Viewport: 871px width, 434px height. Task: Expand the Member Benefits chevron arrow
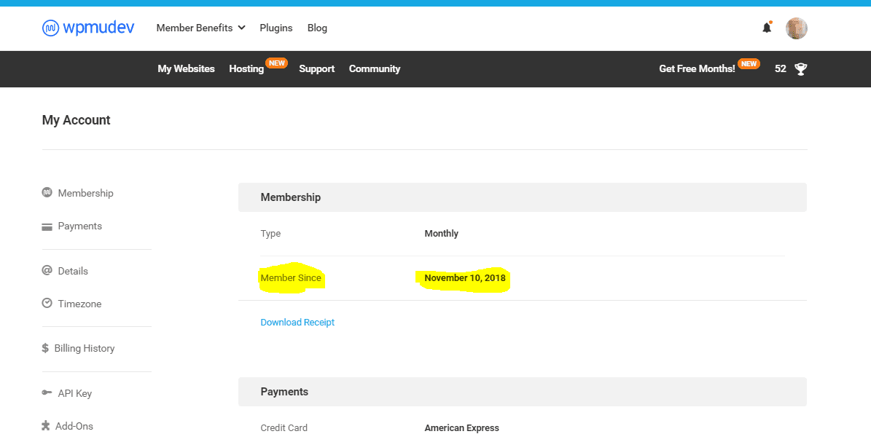242,28
